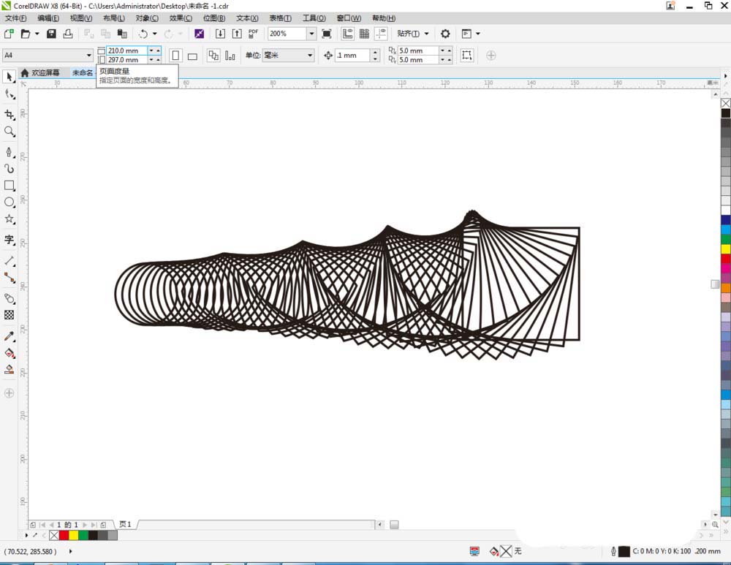Screen dimensions: 731x565
Task: Expand the application launcher dropdown
Action: click(x=478, y=34)
